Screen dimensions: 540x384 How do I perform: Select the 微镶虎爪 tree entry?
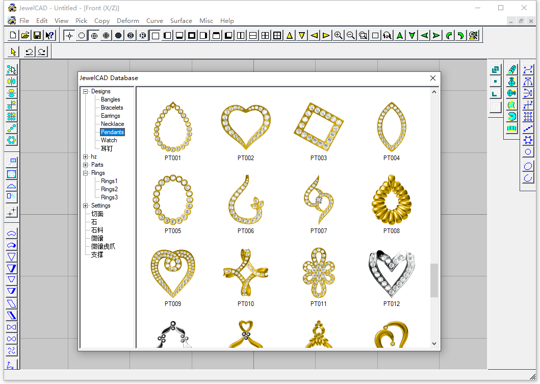point(103,247)
